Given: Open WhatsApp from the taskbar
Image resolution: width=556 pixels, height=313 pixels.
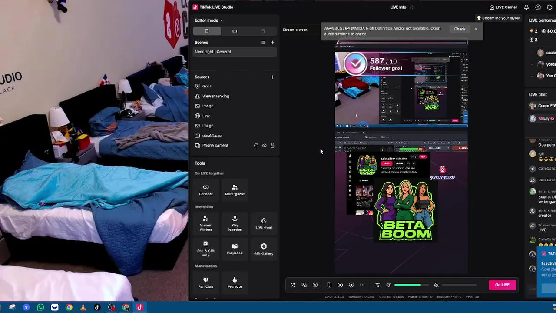Looking at the screenshot, I should [x=40, y=307].
